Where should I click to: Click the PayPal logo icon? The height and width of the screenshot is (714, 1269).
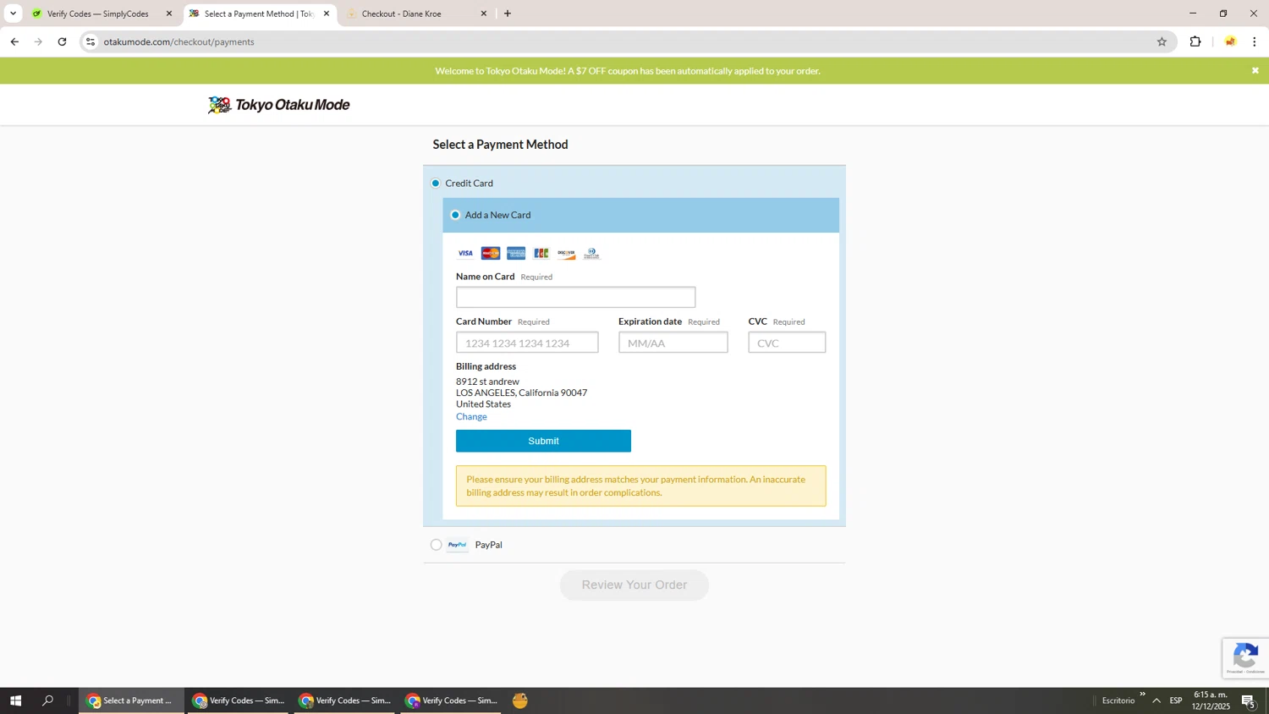458,545
